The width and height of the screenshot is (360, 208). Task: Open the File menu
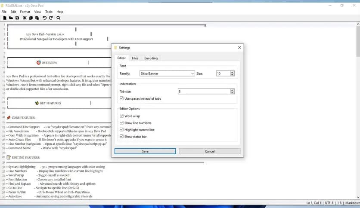[x=4, y=12]
